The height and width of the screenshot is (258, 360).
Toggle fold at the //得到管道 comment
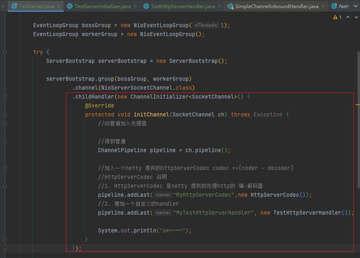[5, 141]
